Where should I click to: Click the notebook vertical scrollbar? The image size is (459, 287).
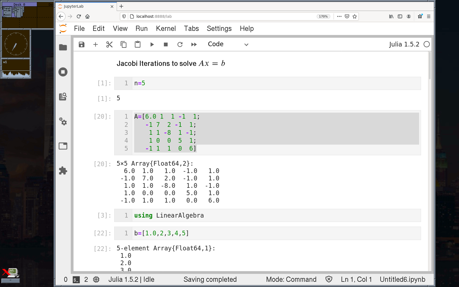click(429, 66)
